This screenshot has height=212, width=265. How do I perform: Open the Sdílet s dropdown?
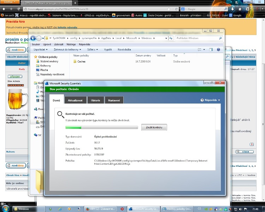pos(93,50)
